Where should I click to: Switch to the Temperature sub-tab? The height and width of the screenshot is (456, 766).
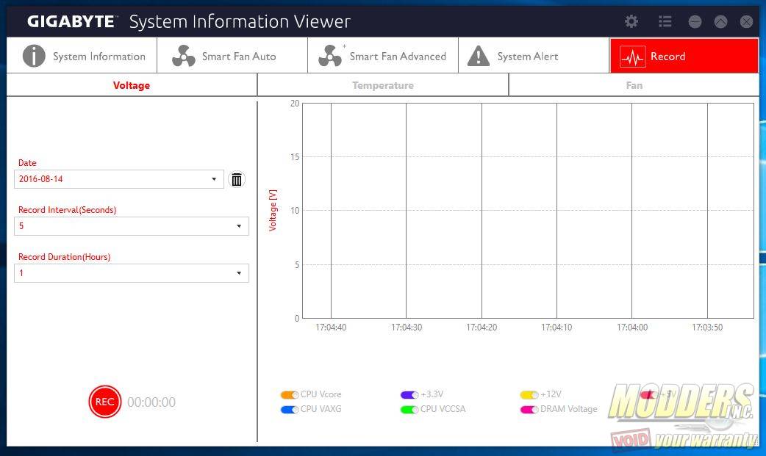tap(383, 85)
